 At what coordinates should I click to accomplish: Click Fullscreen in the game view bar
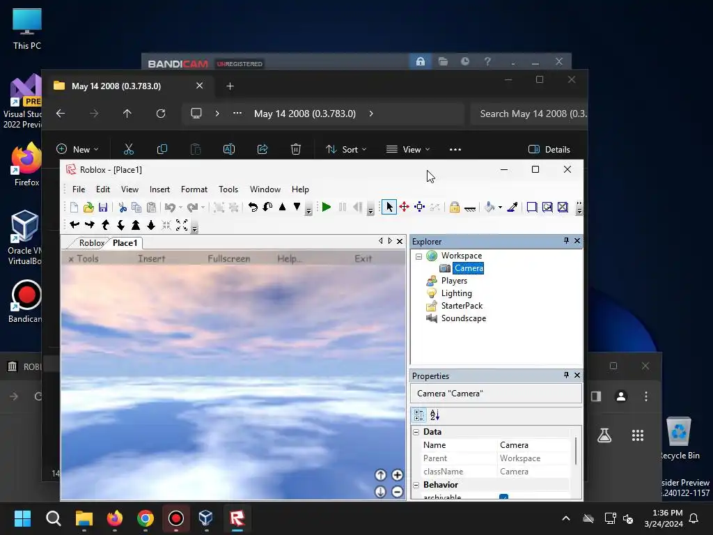click(x=228, y=259)
